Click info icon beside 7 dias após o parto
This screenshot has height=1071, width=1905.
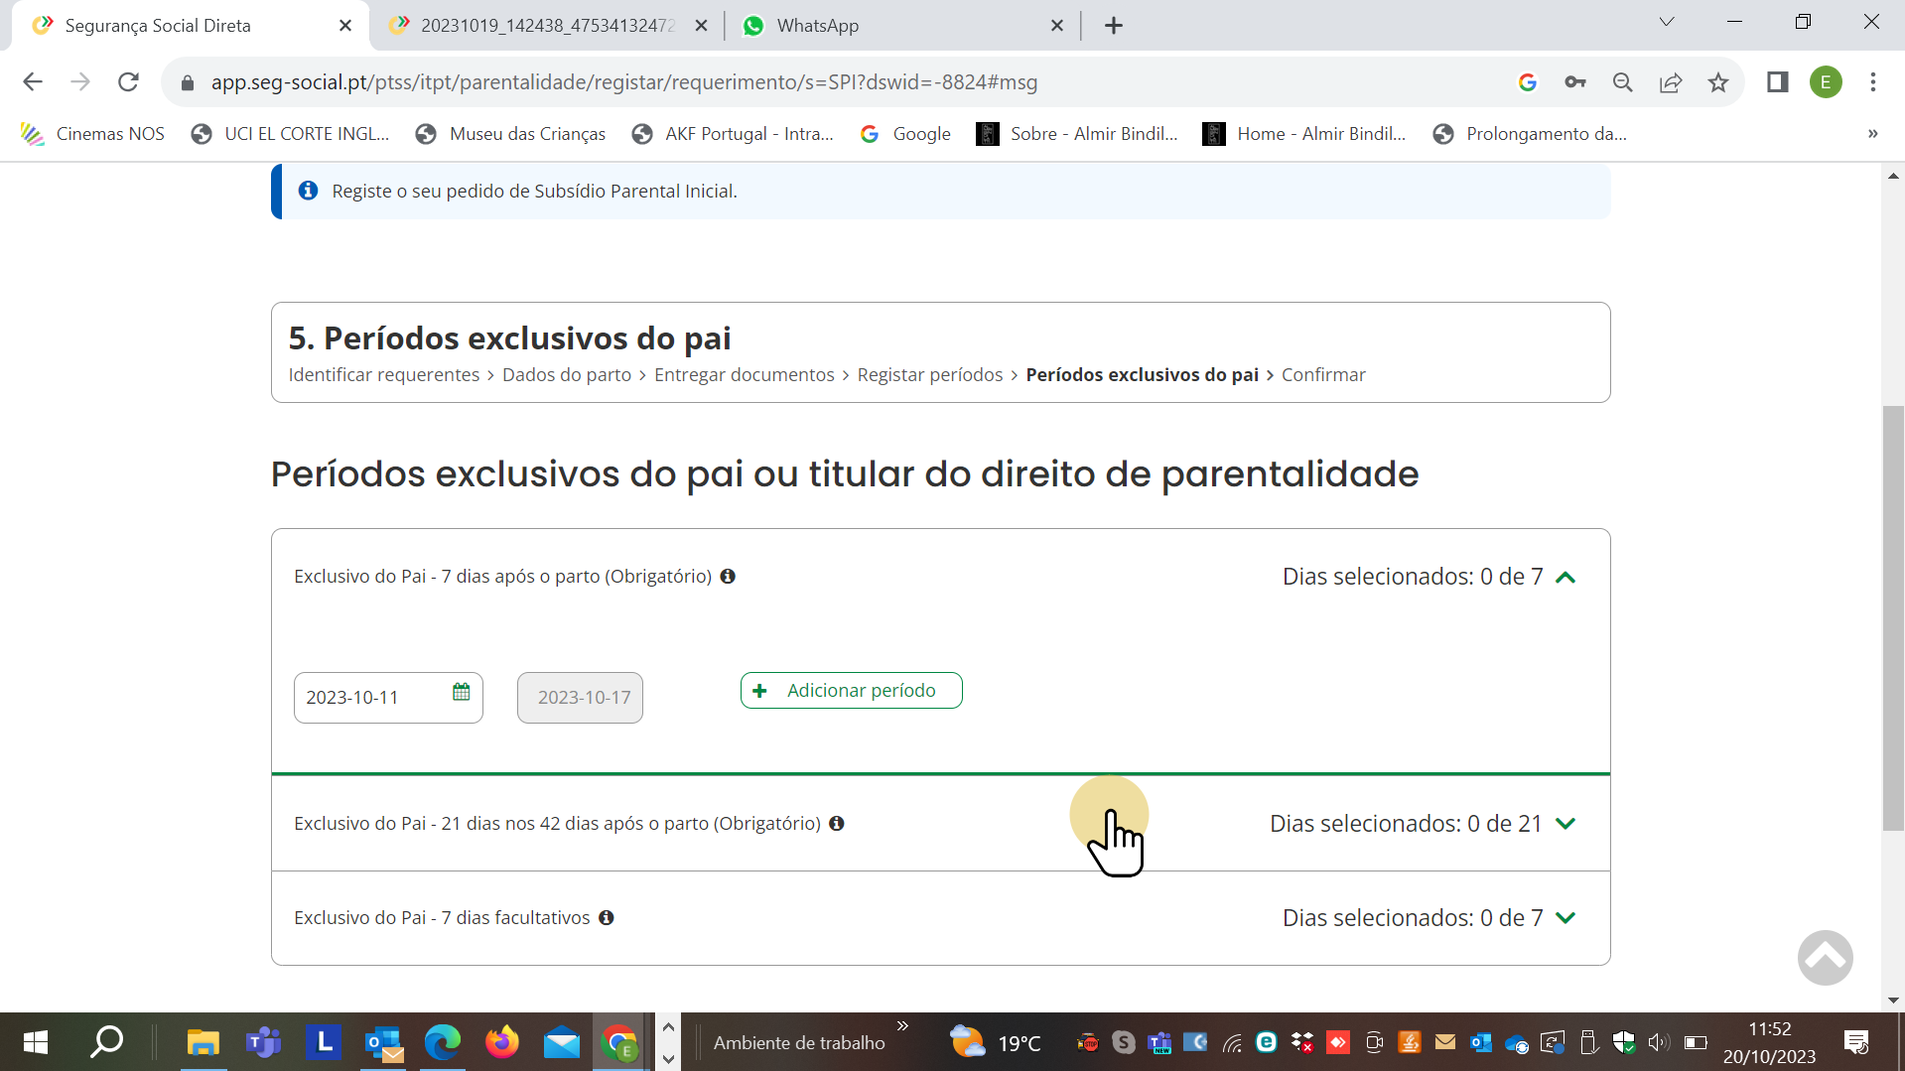728,577
